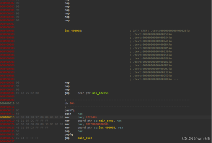The height and width of the screenshot is (143, 212).
Task: Click the xor mnemonic on the main_exec line
Action: click(x=67, y=121)
